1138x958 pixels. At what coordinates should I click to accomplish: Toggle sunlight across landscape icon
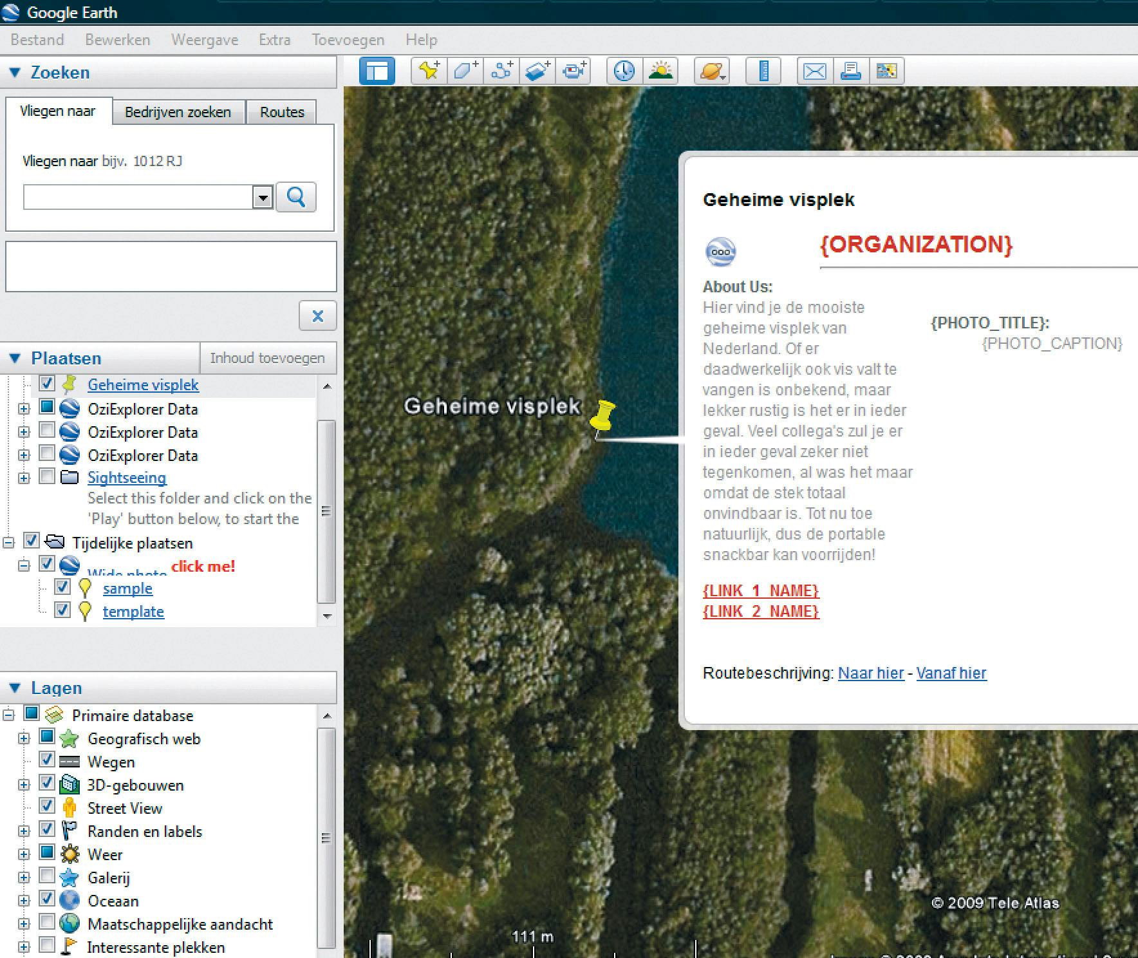[x=660, y=71]
